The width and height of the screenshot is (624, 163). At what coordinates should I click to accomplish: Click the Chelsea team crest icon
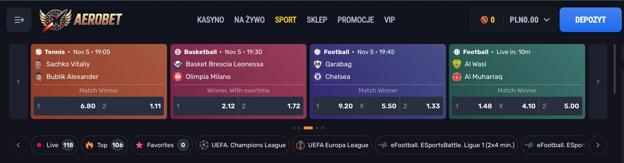(x=318, y=77)
